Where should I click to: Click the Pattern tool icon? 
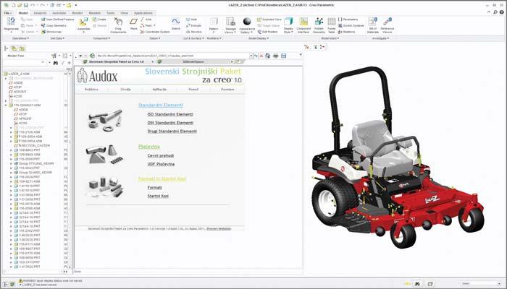(x=214, y=22)
